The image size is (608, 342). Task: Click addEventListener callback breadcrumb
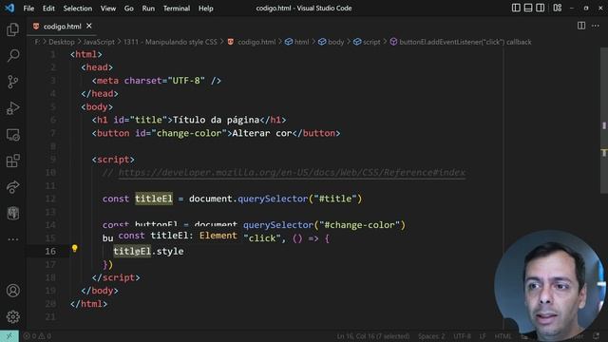[465, 42]
